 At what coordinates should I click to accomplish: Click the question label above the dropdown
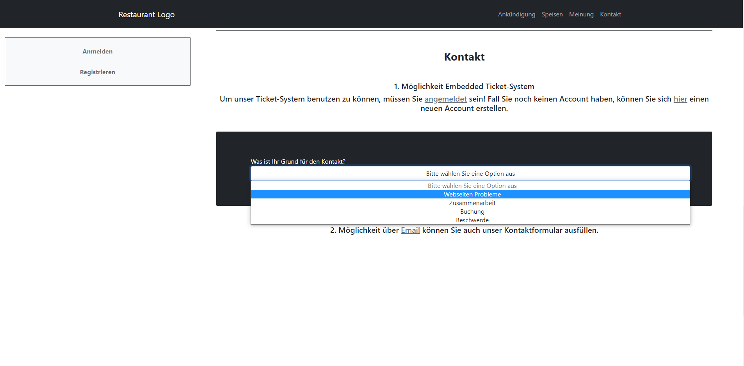pos(298,161)
